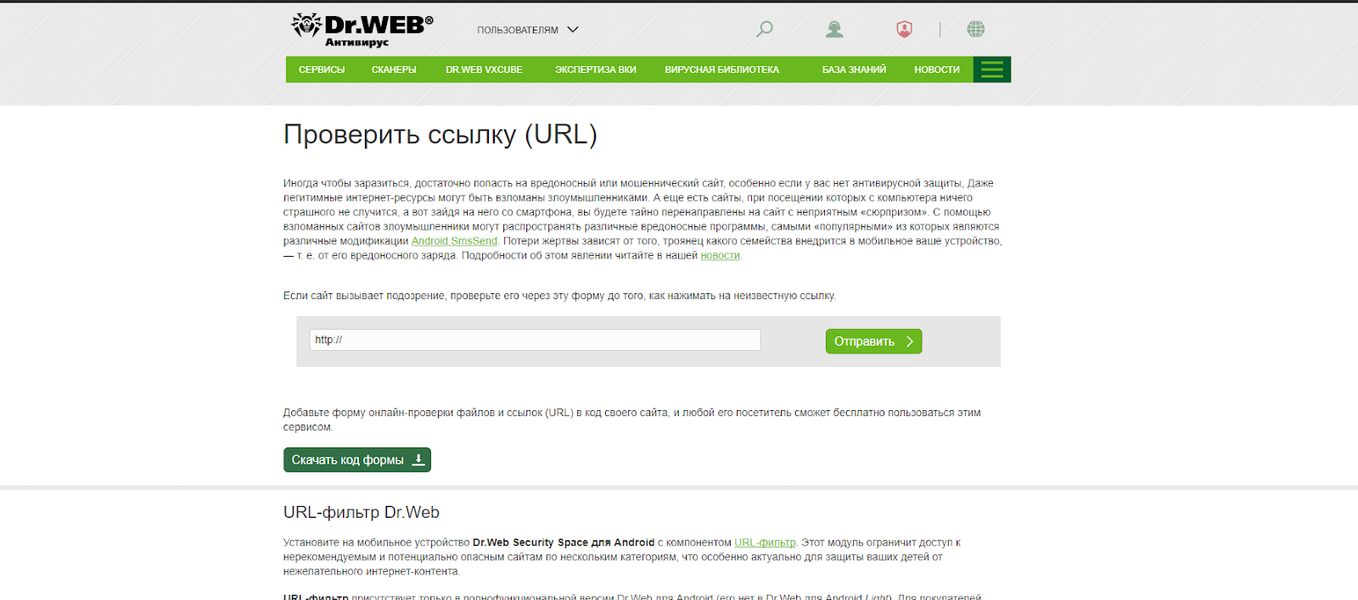Focus the http:// URL input field

tap(535, 340)
